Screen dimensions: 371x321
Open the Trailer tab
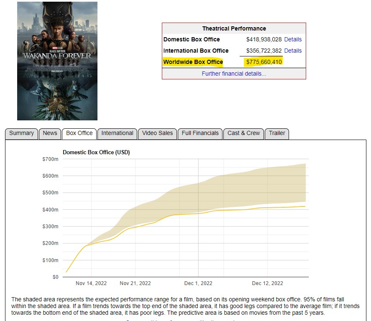(277, 133)
